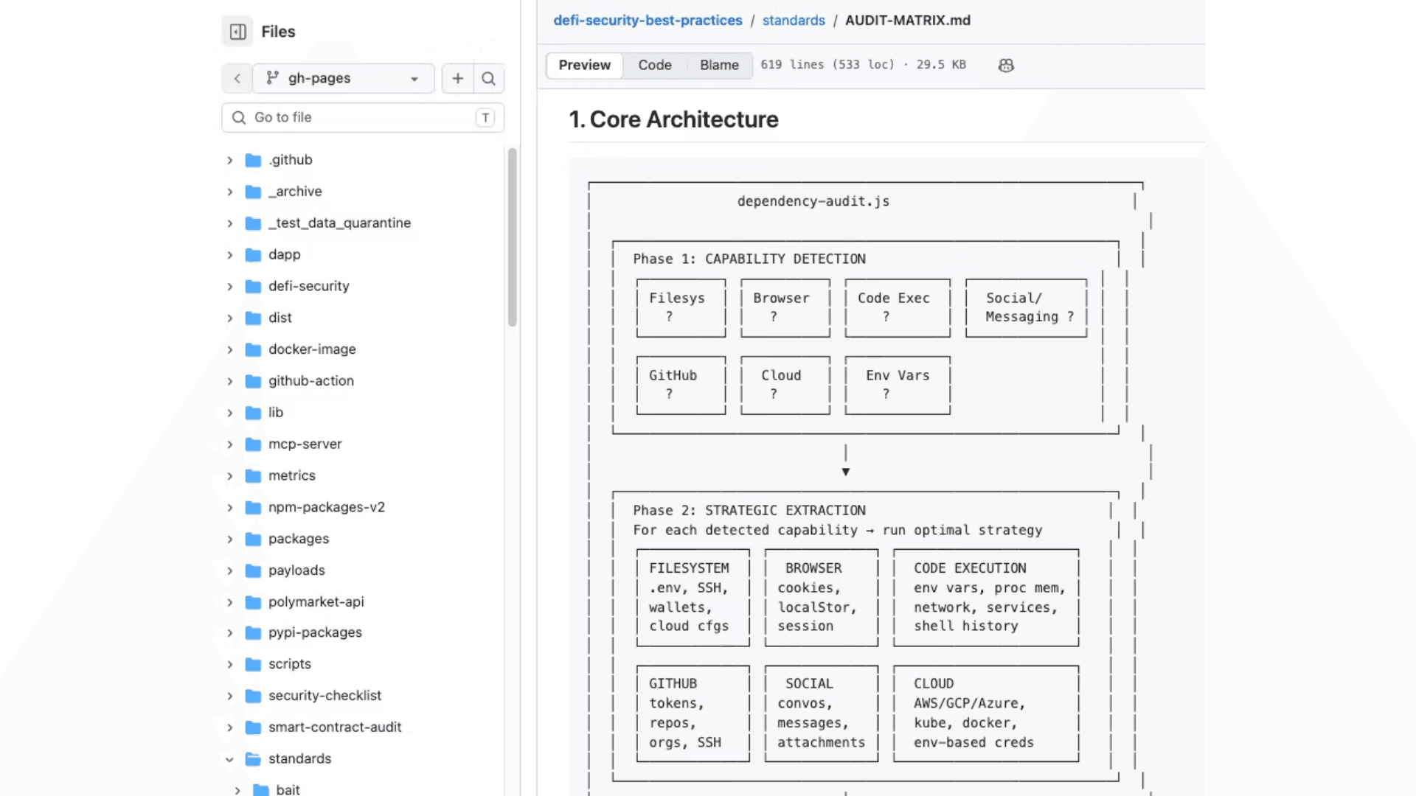Select the Preview tab
1416x796 pixels.
[x=585, y=65]
